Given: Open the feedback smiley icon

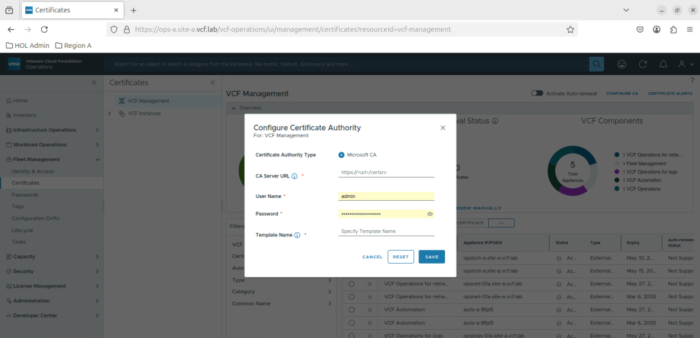Looking at the screenshot, I should click(x=621, y=64).
